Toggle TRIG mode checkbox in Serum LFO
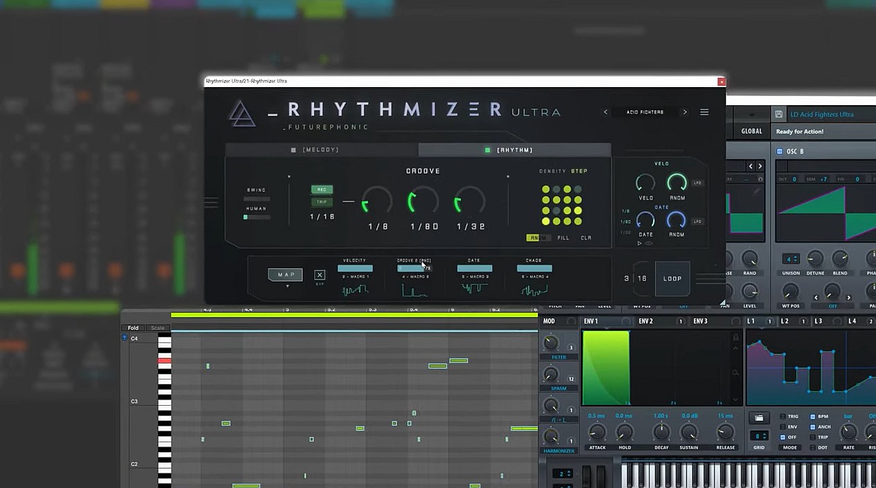876x488 pixels. 783,417
